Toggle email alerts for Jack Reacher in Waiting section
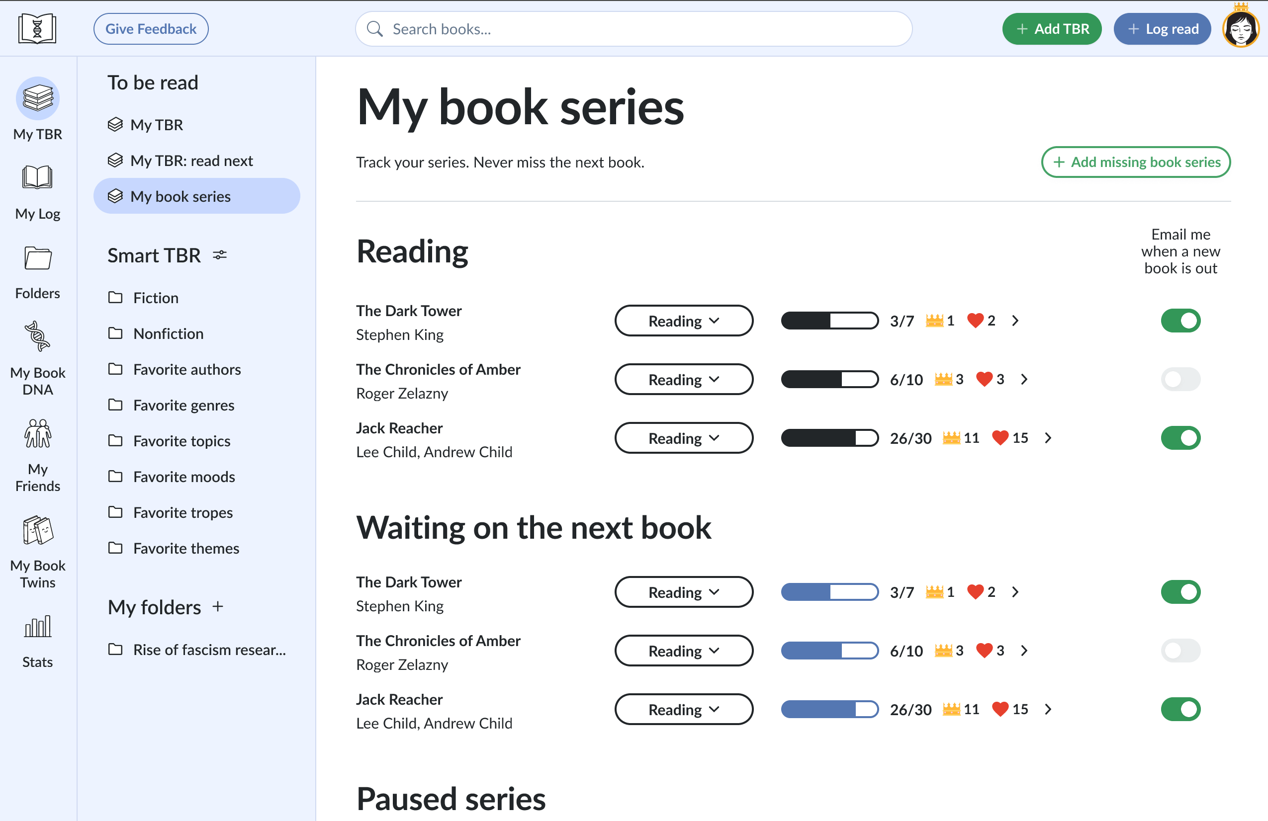The width and height of the screenshot is (1268, 821). point(1180,709)
